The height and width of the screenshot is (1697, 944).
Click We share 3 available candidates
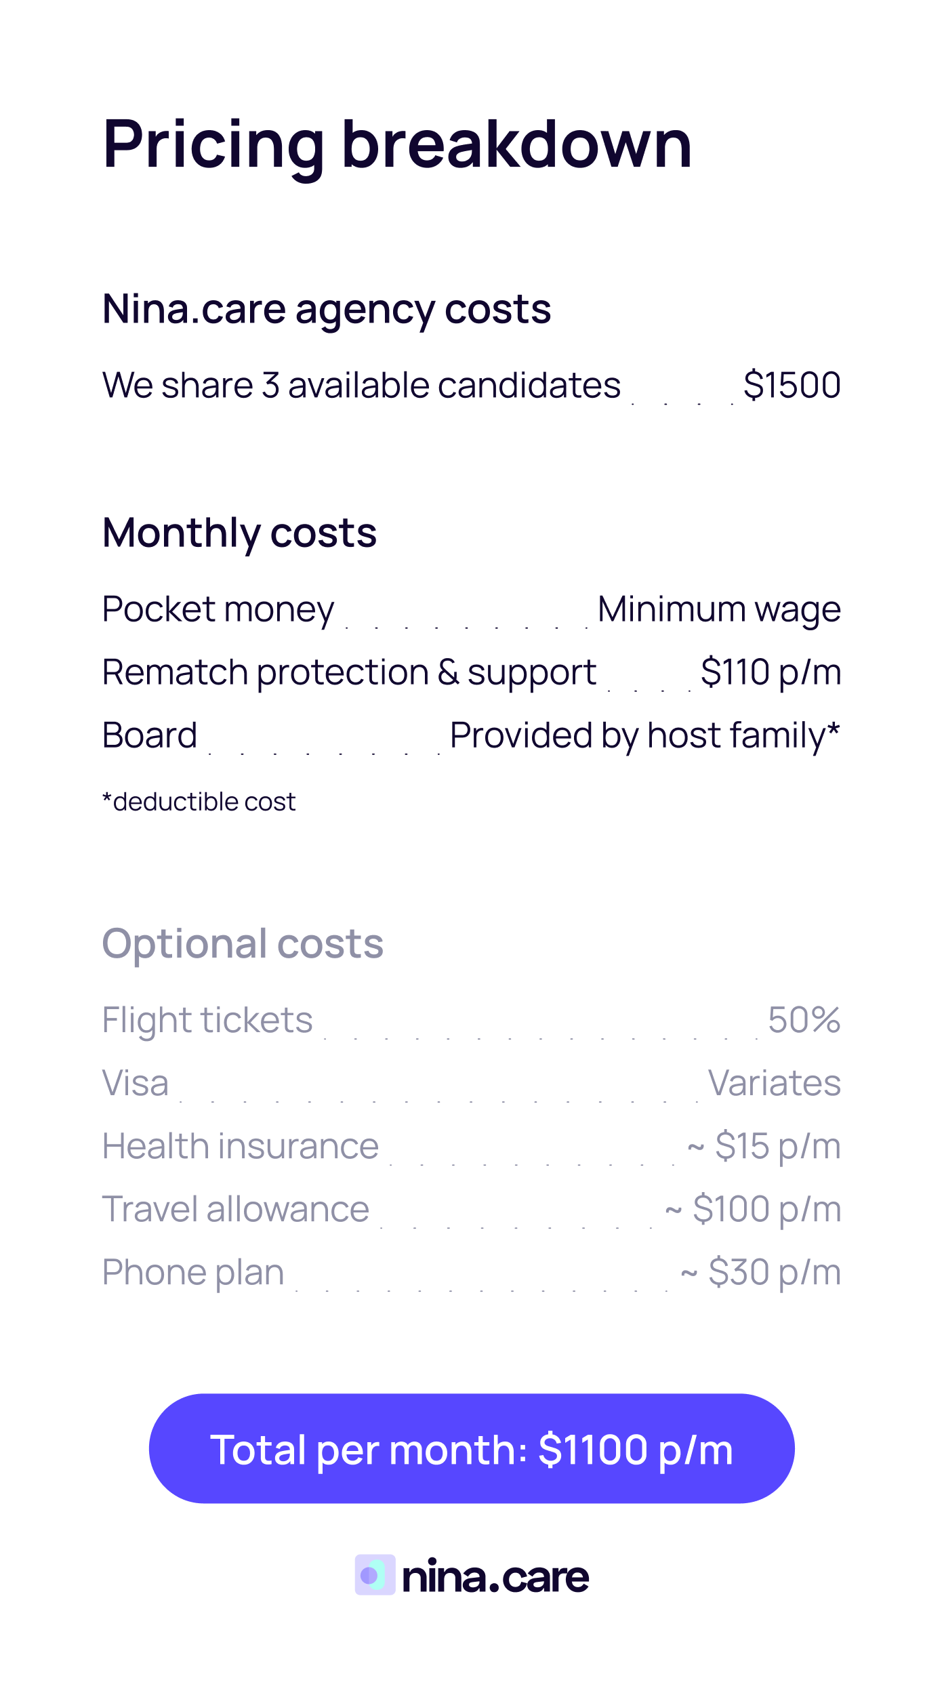point(361,386)
